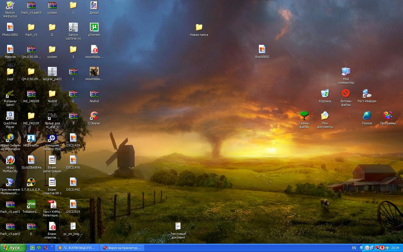Click the EA tray icon

(x=367, y=248)
